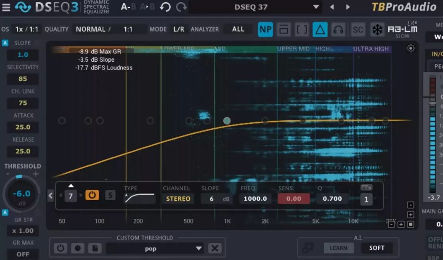Select the active filter node near 1K
The height and width of the screenshot is (260, 443).
(227, 121)
